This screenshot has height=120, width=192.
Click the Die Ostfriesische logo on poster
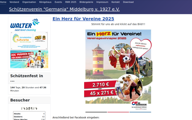coord(139,105)
